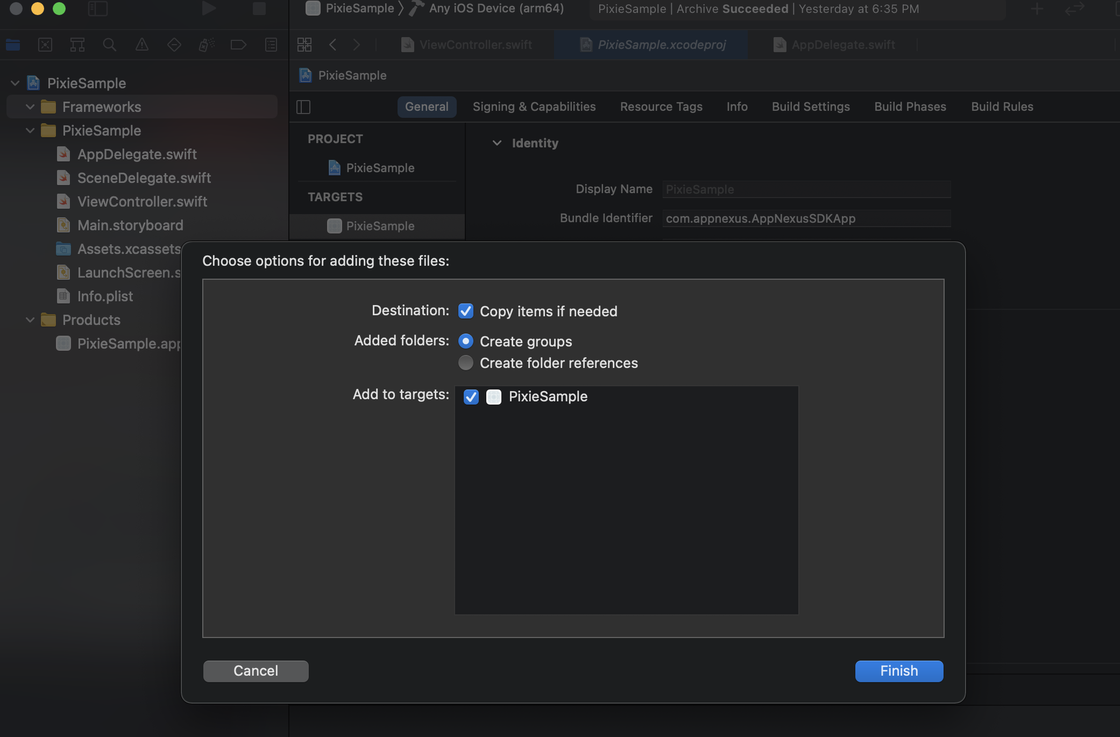Navigate forward using right arrow icon
The image size is (1120, 737).
(x=356, y=45)
